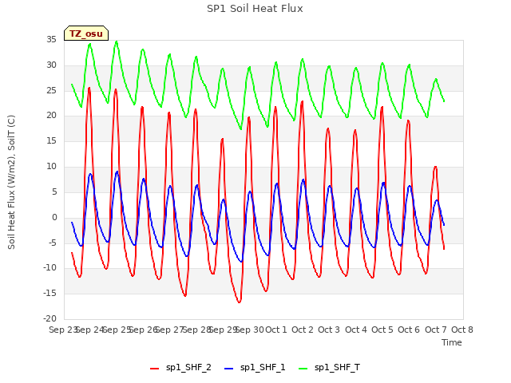This screenshot has height=383, width=511.
Task: Click the -10 y-axis tick label
Action: click(50, 268)
